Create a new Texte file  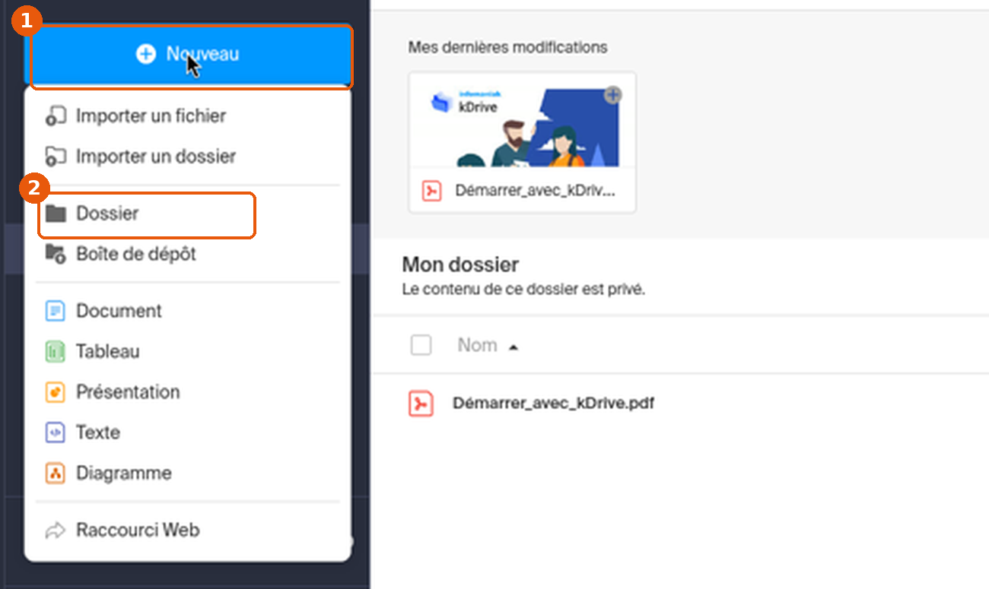click(x=188, y=432)
